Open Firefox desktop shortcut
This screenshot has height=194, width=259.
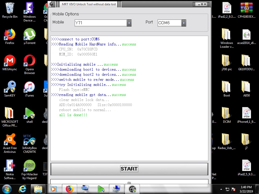tap(10, 36)
